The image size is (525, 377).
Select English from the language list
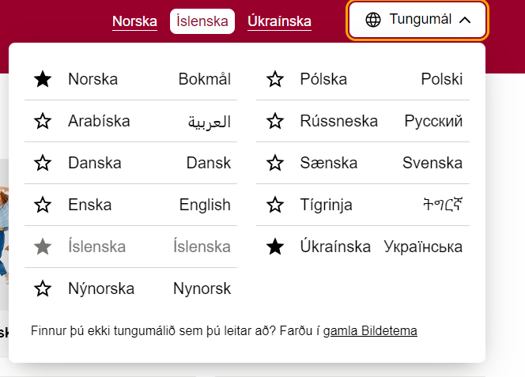205,205
